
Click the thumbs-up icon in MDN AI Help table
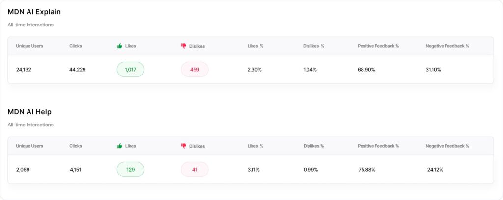coord(119,146)
